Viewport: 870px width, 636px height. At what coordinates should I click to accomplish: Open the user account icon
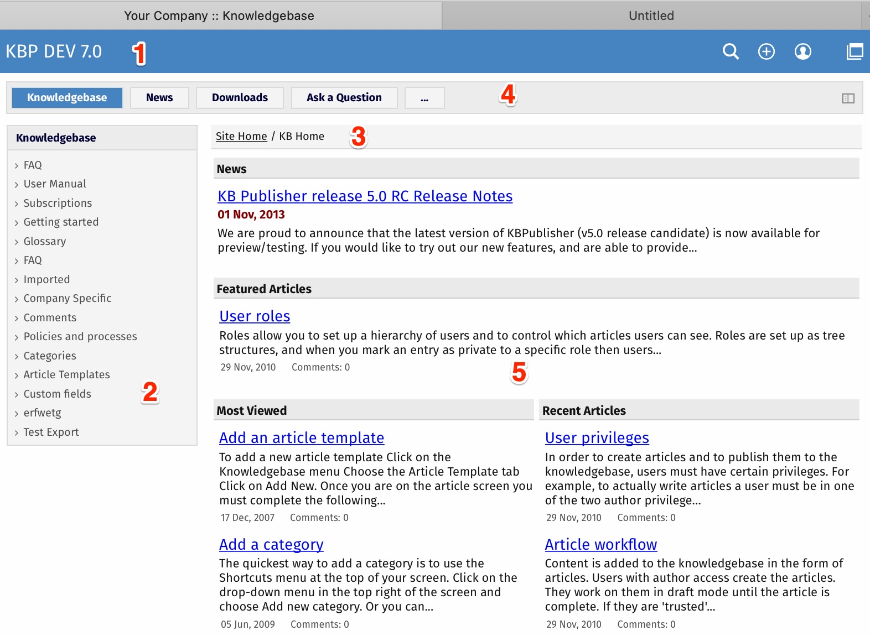click(803, 51)
